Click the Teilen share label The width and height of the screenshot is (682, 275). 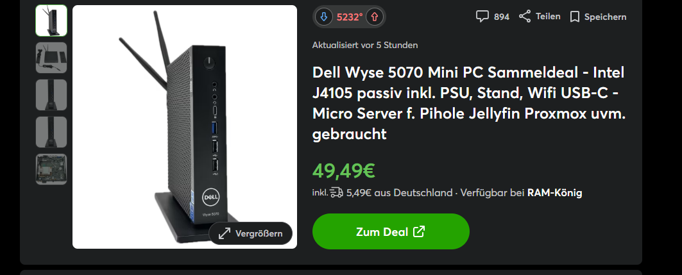coord(548,17)
